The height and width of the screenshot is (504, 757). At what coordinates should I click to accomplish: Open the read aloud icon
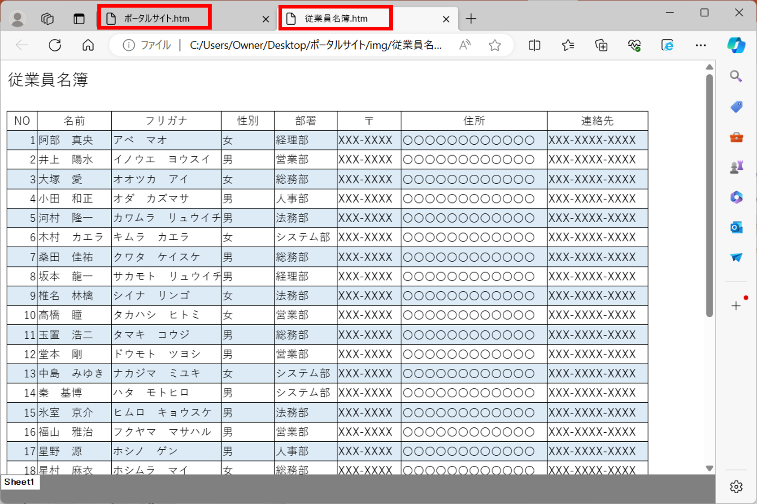tap(465, 45)
